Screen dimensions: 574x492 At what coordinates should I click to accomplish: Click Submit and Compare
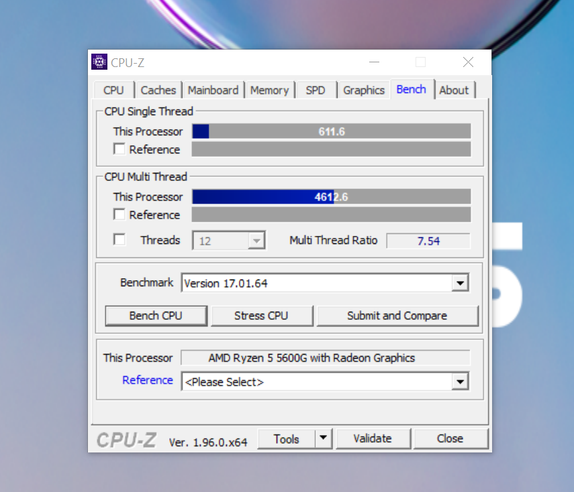[x=397, y=316]
